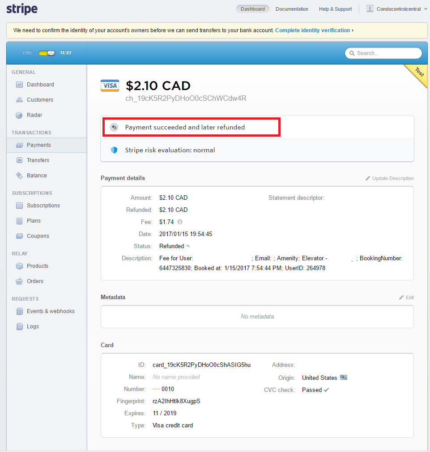Expand the Condocontrolcentral account dropdown arrow
430x452 pixels.
tap(426, 9)
